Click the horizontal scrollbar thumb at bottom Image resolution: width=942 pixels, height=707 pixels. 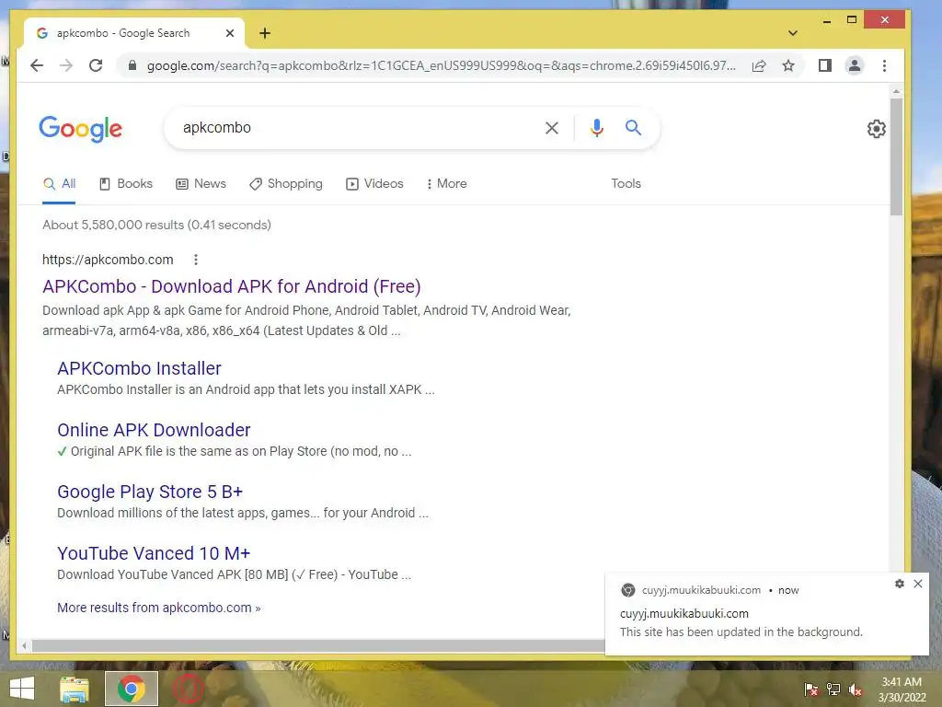click(x=318, y=645)
